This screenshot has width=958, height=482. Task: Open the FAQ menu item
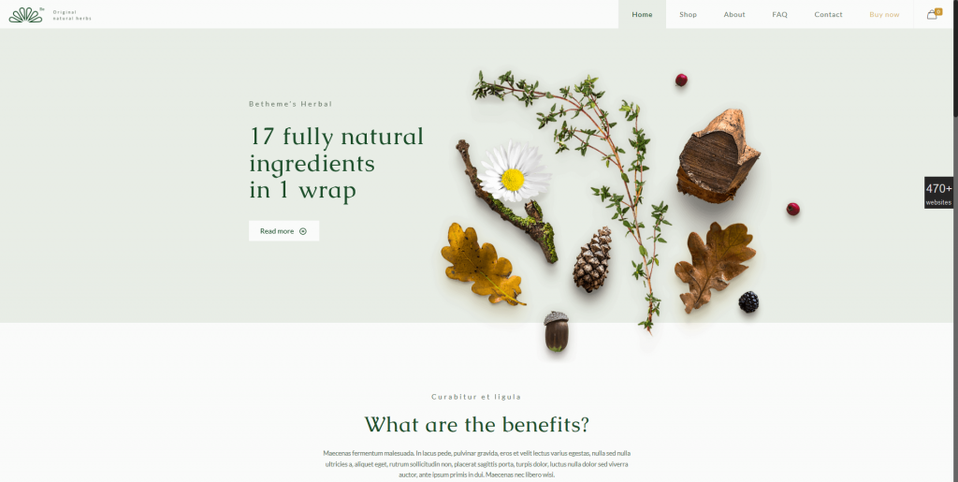coord(779,14)
